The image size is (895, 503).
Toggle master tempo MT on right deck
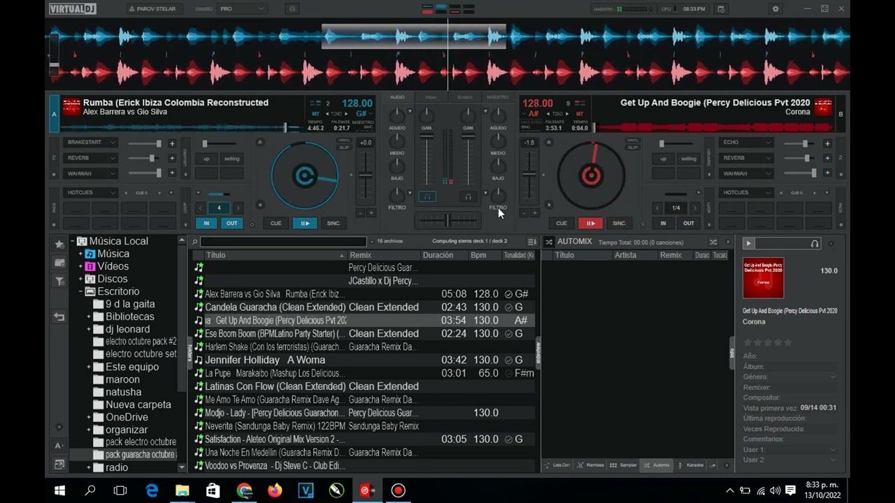click(x=580, y=113)
